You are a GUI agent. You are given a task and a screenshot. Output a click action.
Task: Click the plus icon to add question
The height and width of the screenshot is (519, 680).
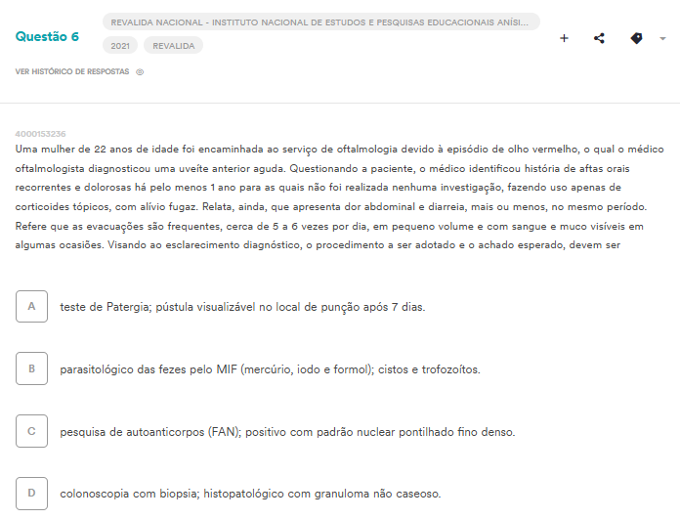point(564,38)
